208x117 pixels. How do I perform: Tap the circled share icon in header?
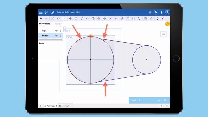pos(156,12)
